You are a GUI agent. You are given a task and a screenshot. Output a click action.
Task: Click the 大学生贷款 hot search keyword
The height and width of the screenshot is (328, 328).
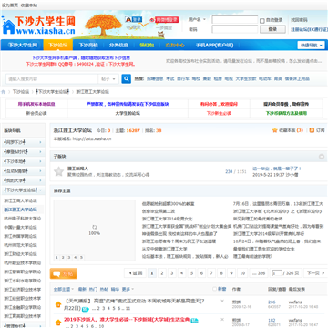click(x=246, y=78)
